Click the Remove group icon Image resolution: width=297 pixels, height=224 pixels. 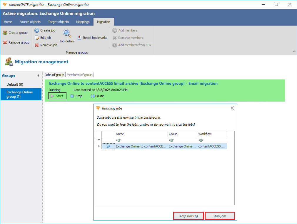5,42
